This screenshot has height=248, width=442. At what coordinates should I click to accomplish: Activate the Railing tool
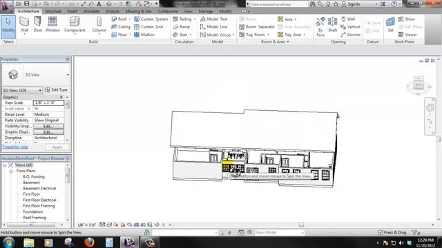(182, 19)
